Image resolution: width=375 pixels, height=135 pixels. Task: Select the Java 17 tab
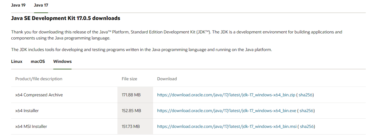pyautogui.click(x=41, y=5)
